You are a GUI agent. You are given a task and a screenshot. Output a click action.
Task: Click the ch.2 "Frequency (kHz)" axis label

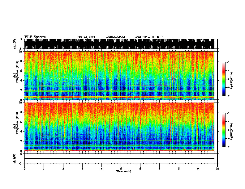pyautogui.click(x=17, y=123)
